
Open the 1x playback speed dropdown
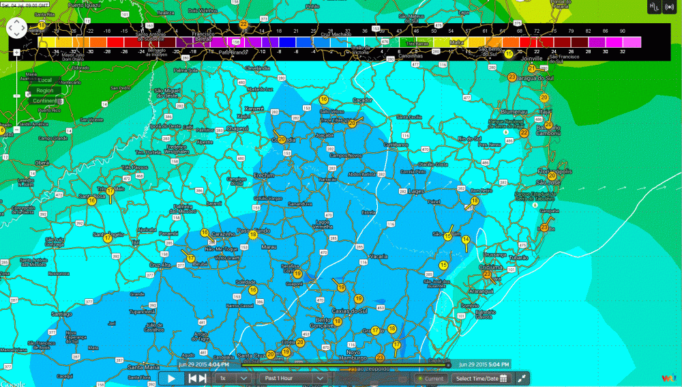point(233,378)
